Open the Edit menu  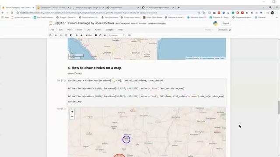tap(61, 30)
